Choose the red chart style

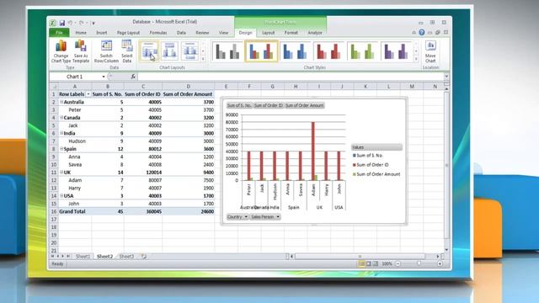tap(328, 51)
